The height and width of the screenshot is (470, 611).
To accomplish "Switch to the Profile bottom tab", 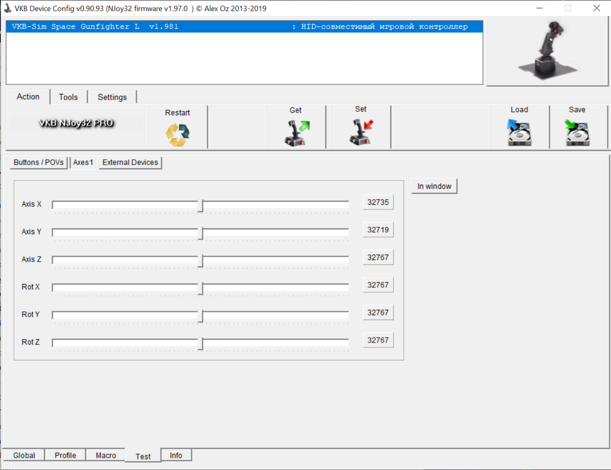I will 65,455.
